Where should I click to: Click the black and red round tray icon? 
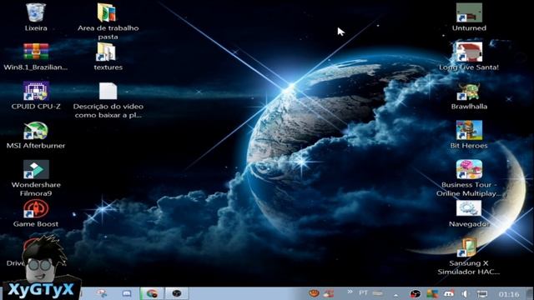pyautogui.click(x=416, y=294)
